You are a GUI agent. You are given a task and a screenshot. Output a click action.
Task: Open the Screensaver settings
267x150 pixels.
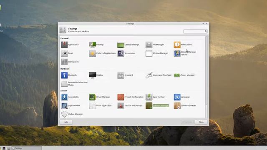tap(126, 53)
